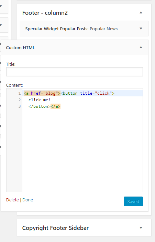Click the blue Saved button
The height and width of the screenshot is (242, 155).
(133, 201)
